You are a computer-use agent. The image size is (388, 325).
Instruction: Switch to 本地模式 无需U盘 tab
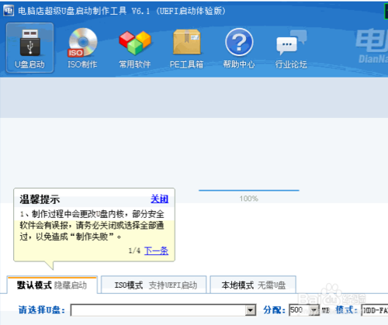click(253, 285)
